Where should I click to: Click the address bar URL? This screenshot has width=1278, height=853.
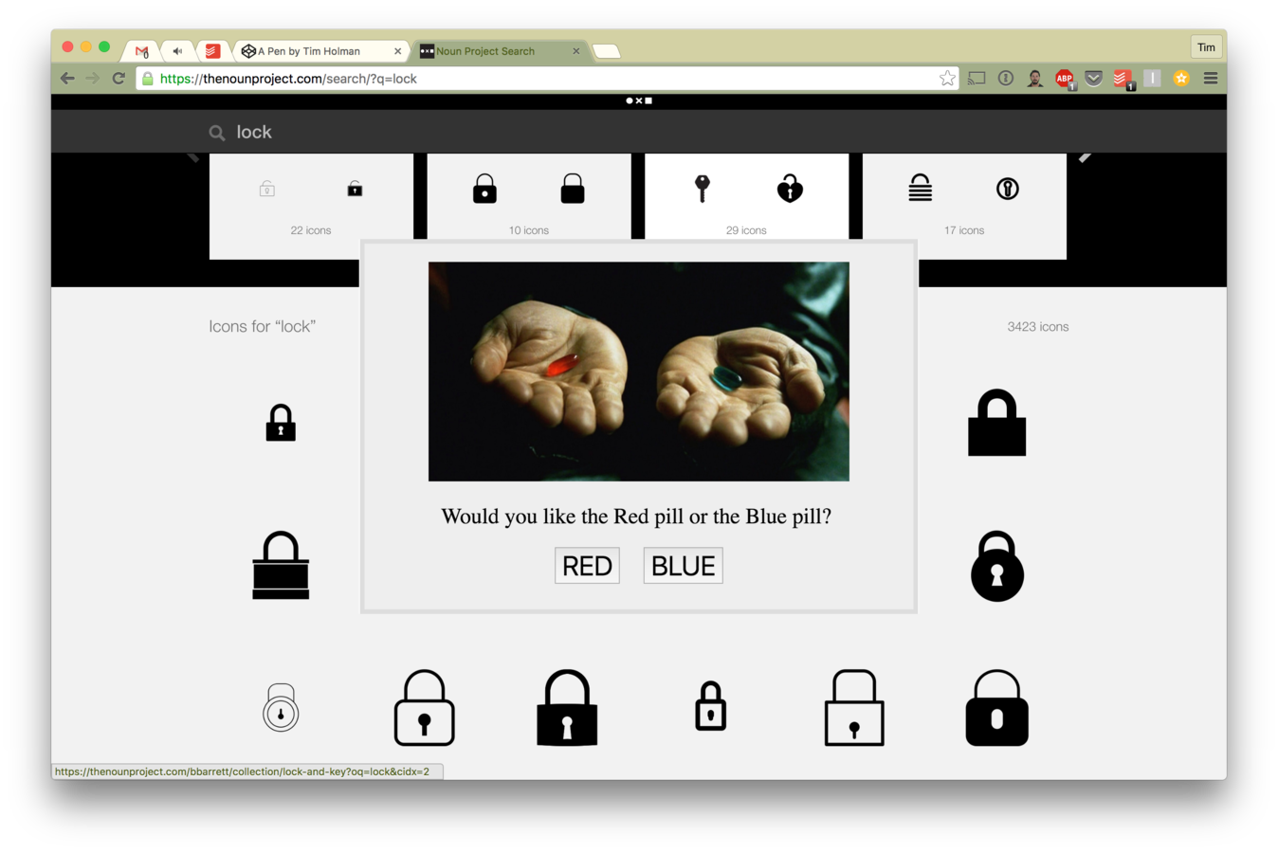[x=288, y=79]
